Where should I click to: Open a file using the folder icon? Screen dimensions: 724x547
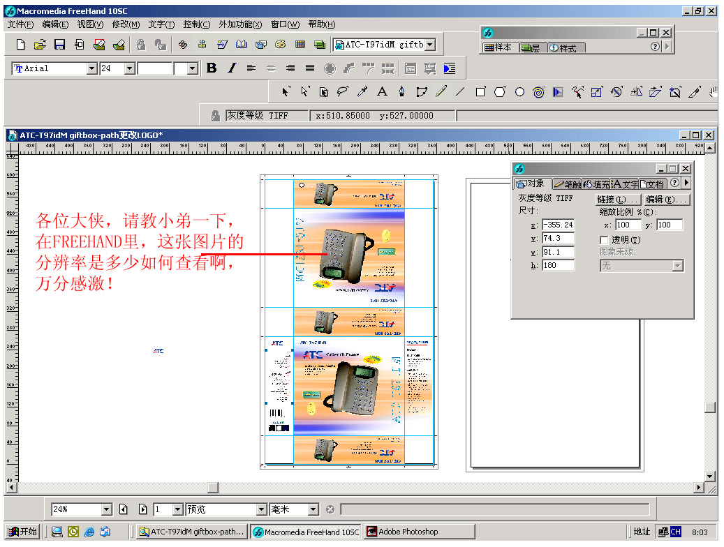pyautogui.click(x=40, y=45)
